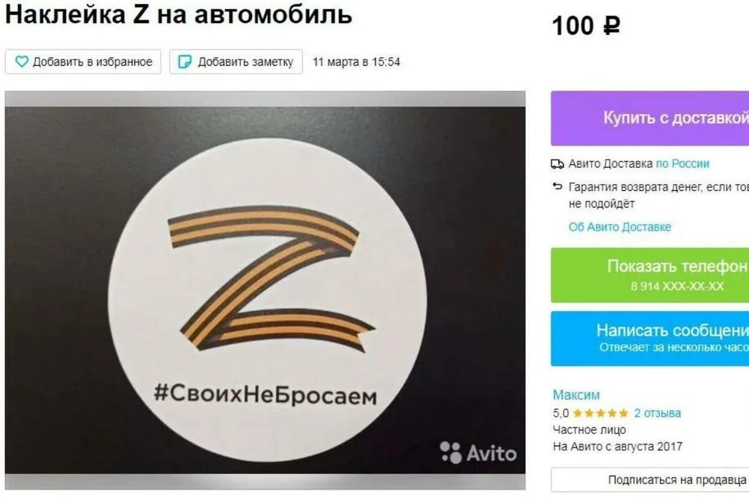Click the heart icon to favorite listing
This screenshot has height=499, width=749.
coord(22,62)
